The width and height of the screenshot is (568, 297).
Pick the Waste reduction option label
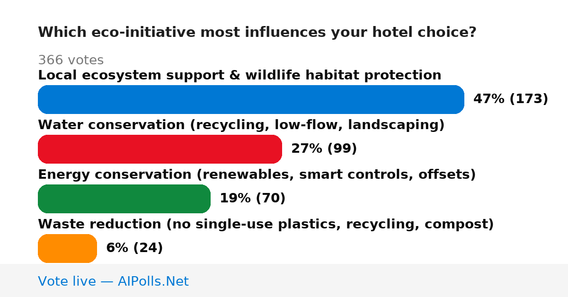tap(266, 225)
